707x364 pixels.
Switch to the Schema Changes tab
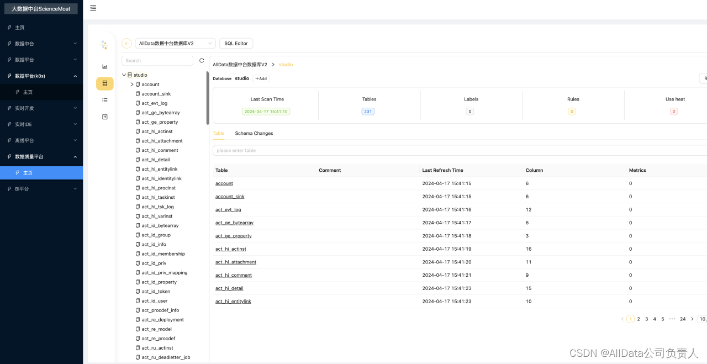[254, 133]
